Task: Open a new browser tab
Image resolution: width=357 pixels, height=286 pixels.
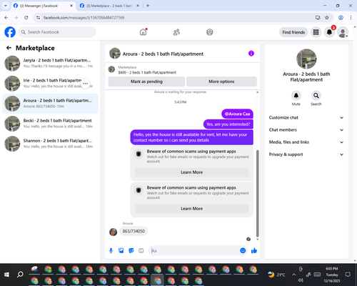Action: (148, 6)
